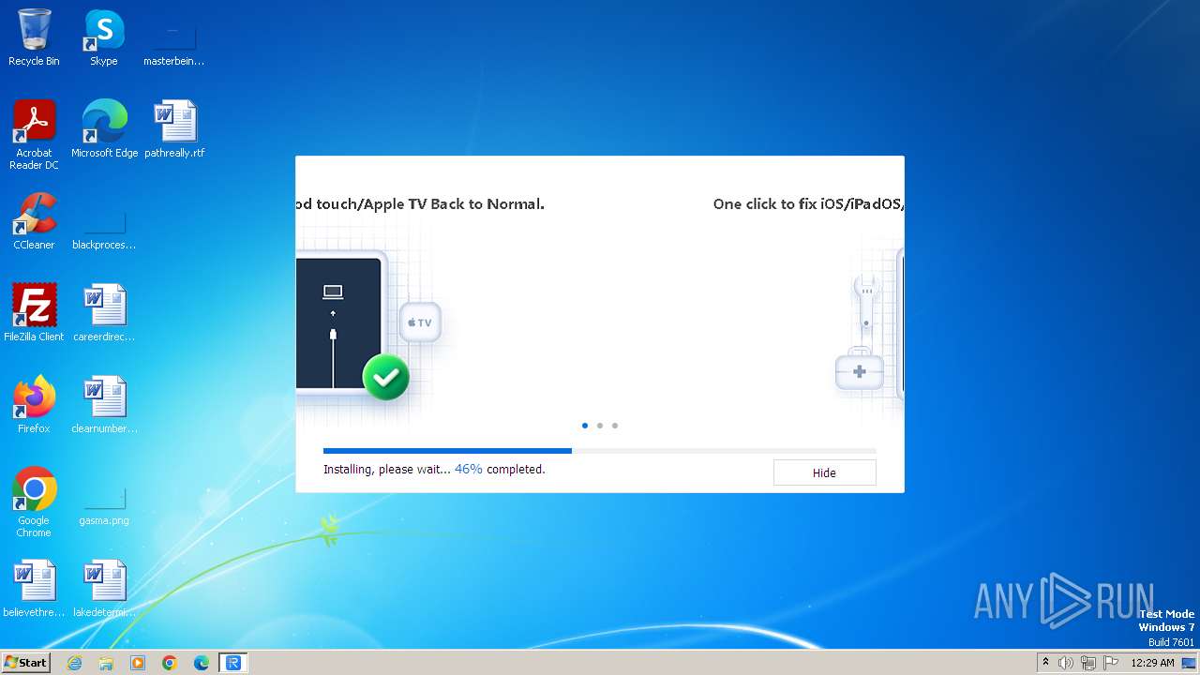Viewport: 1200px width, 675px height.
Task: Show hidden system tray icons
Action: pyautogui.click(x=1046, y=663)
